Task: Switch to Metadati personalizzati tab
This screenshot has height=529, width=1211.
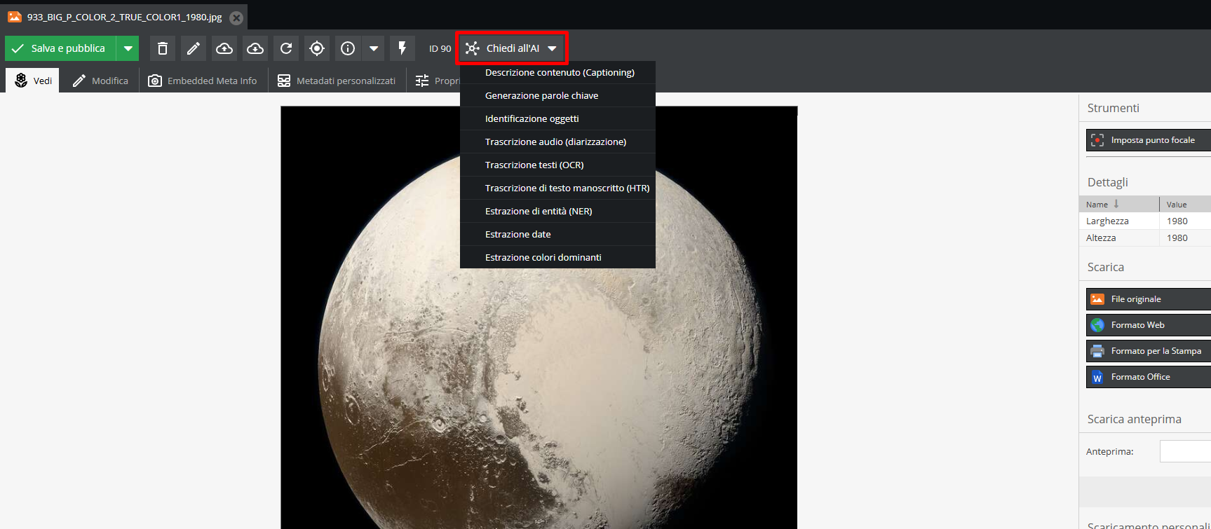Action: 337,81
